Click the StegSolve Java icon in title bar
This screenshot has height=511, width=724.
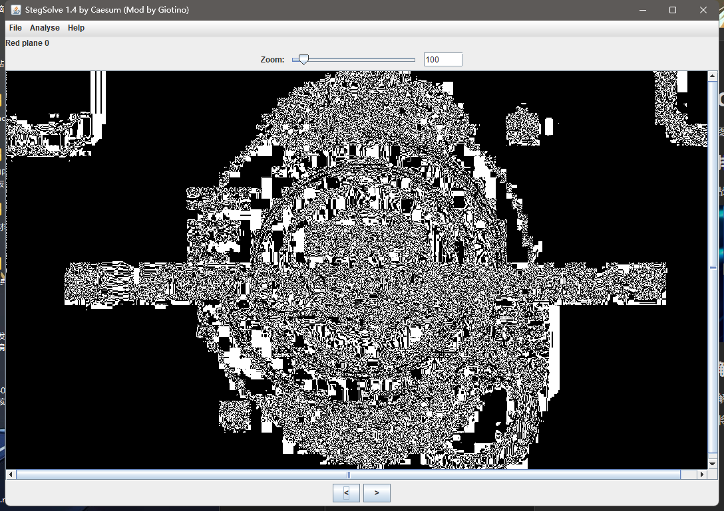15,10
